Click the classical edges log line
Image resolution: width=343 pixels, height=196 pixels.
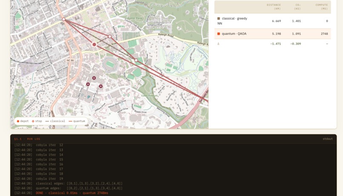69,184
